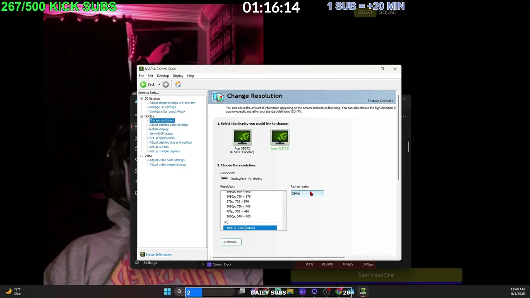Image resolution: width=530 pixels, height=298 pixels.
Task: Click the NVIDIA Control Panel title icon
Action: point(141,69)
